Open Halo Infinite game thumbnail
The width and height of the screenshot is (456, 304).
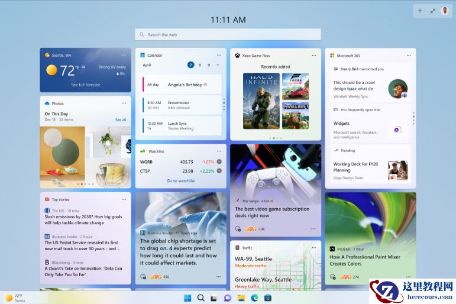pyautogui.click(x=261, y=101)
